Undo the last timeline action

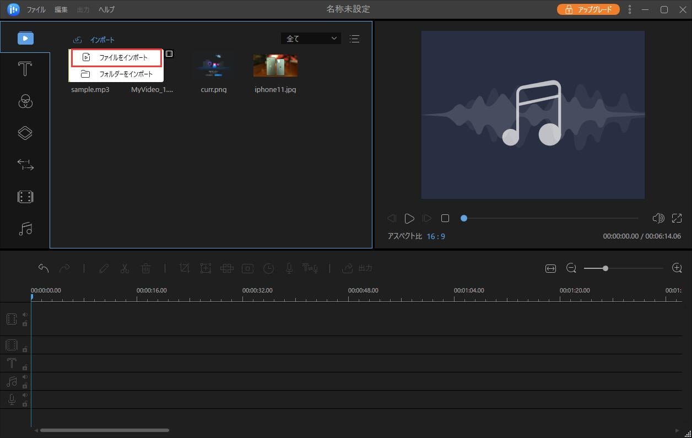point(44,268)
